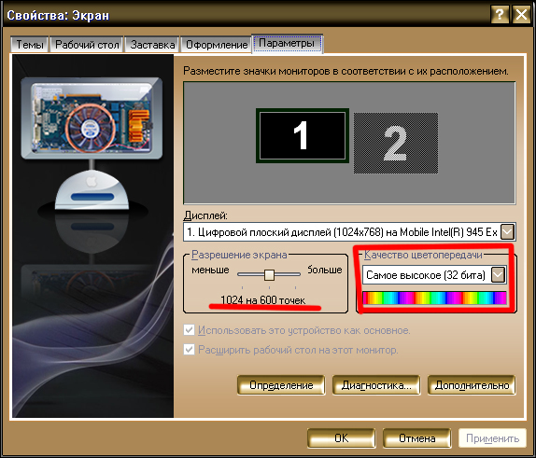Expand the color quality dropdown arrow
Image resolution: width=536 pixels, height=458 pixels.
point(498,275)
